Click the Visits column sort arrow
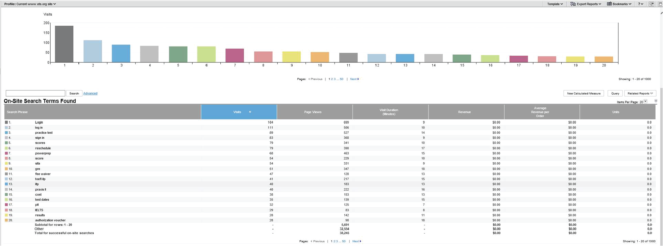The height and width of the screenshot is (246, 663). tap(250, 112)
